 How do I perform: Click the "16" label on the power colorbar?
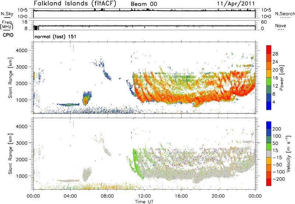[275, 78]
